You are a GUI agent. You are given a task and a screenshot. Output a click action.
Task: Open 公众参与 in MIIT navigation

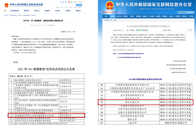(57, 11)
